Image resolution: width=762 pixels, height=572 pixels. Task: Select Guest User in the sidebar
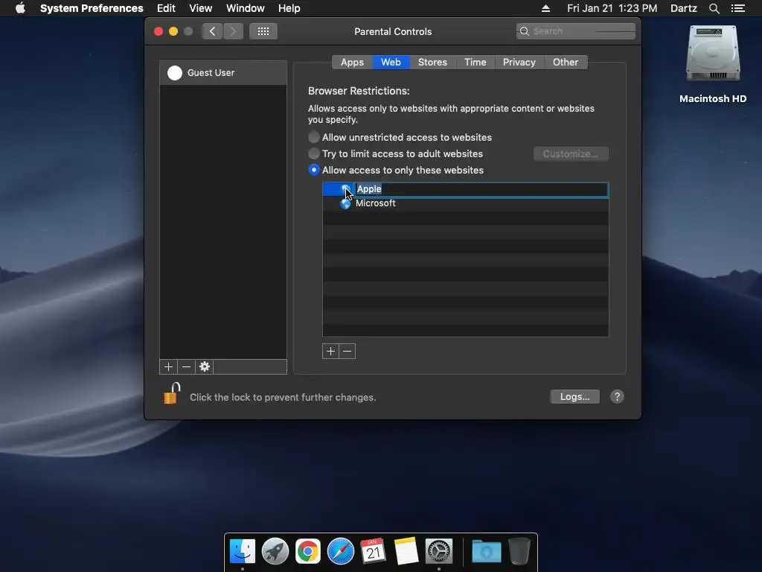coord(223,72)
